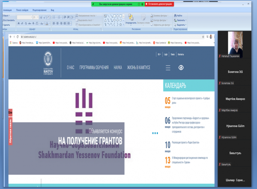Toggle the visually impaired eye icon

(181, 67)
